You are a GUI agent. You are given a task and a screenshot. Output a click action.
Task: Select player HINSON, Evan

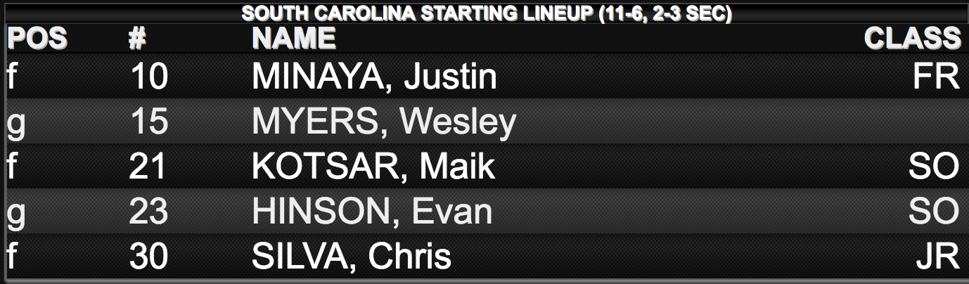(372, 212)
